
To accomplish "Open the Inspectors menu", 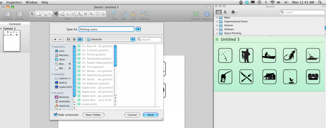I will (14, 2).
